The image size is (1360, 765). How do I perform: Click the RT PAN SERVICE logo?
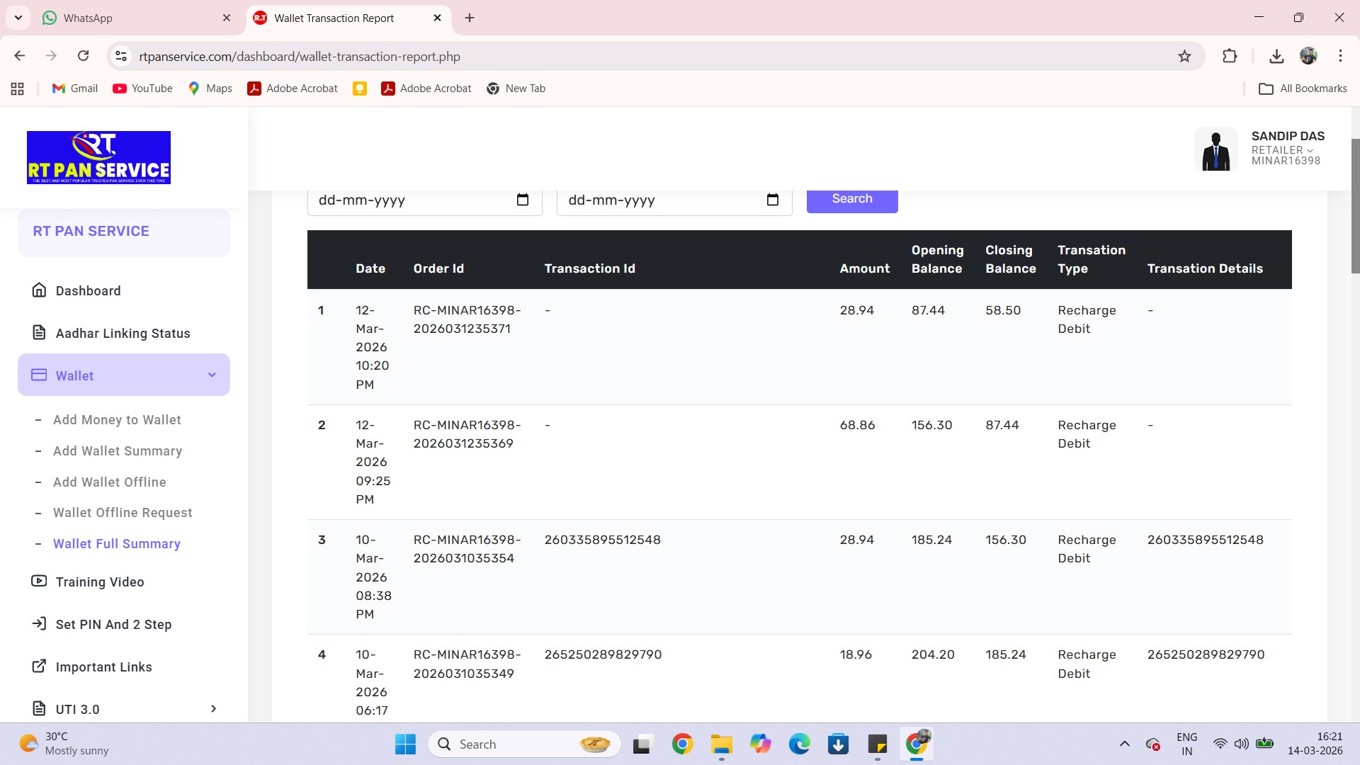point(98,157)
